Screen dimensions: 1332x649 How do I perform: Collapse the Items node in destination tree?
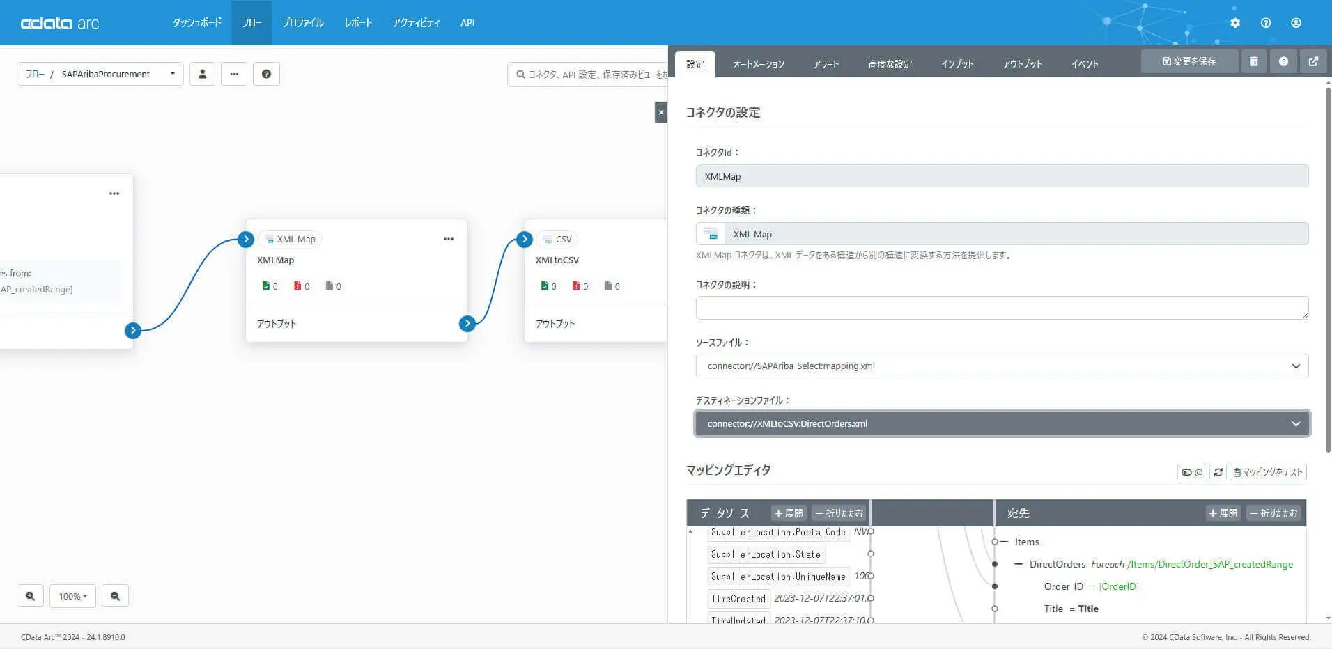point(1005,542)
